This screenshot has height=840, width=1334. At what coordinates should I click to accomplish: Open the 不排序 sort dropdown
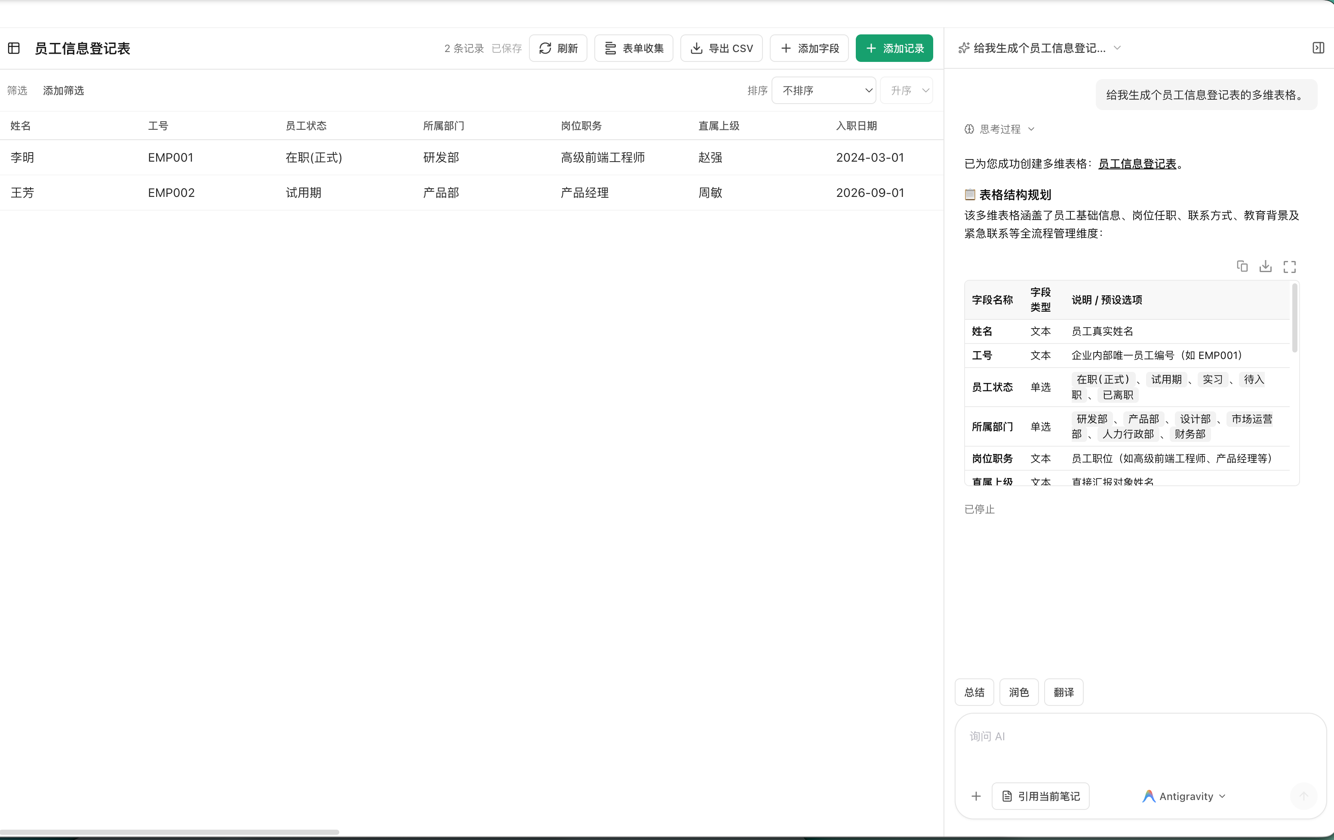point(824,90)
